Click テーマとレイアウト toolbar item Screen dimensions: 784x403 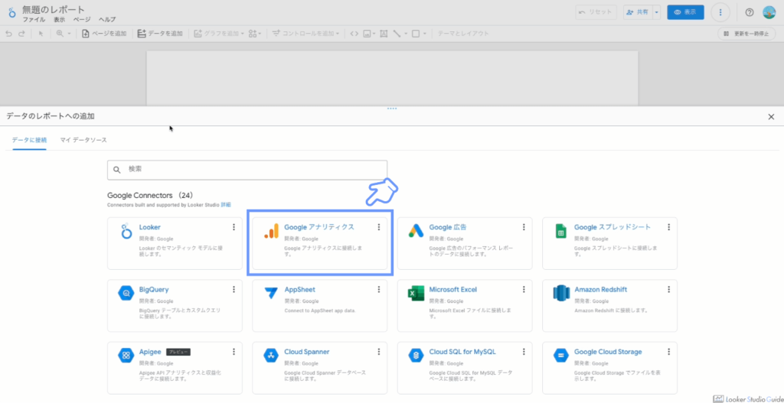(x=463, y=34)
